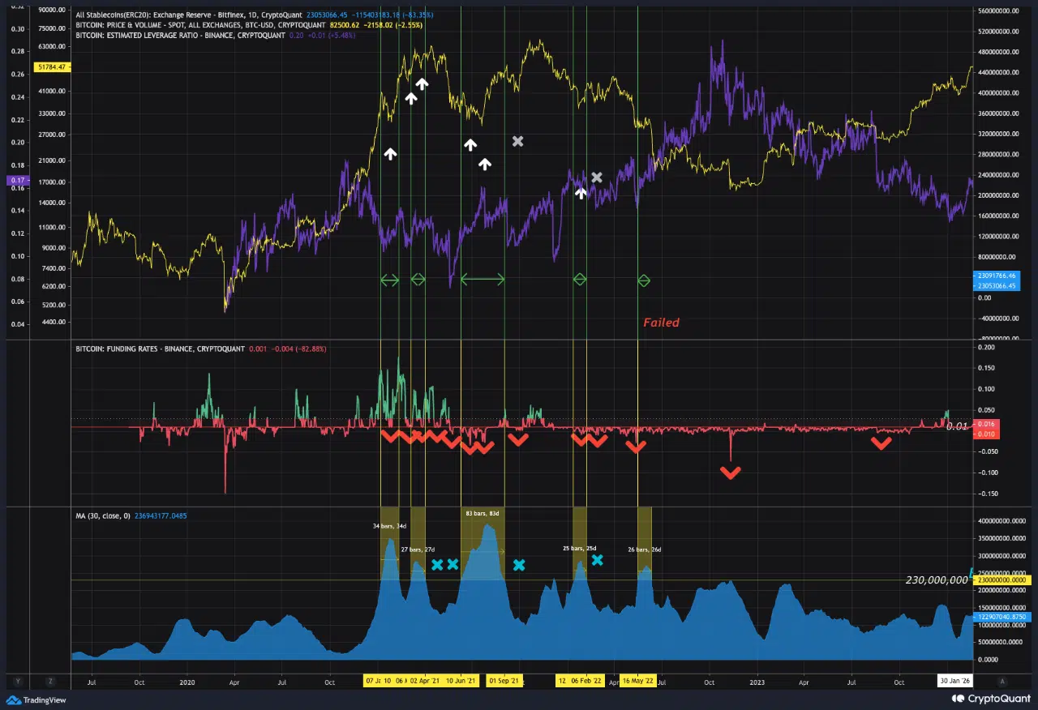
Task: Click the 16 May '22 date marker
Action: pos(637,681)
